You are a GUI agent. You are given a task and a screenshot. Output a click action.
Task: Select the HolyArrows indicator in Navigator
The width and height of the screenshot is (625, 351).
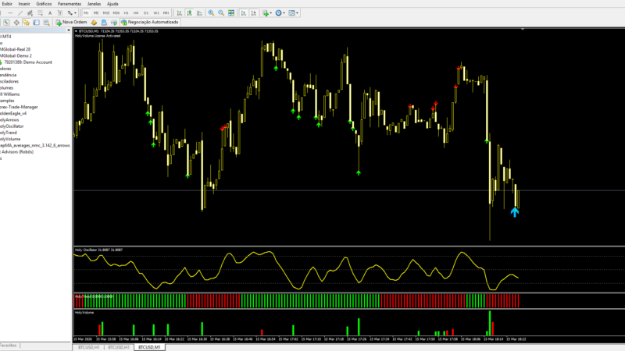(9, 120)
